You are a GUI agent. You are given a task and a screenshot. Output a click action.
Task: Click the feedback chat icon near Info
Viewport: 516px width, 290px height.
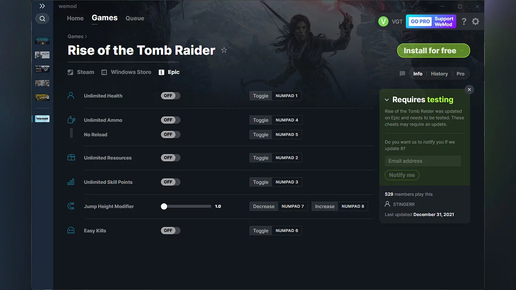tap(402, 73)
